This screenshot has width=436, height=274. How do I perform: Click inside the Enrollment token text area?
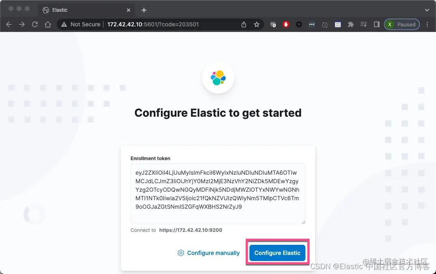pos(218,194)
